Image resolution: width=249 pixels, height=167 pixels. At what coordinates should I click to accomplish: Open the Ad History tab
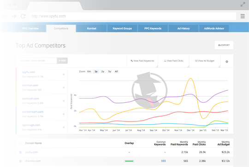[x=184, y=29]
